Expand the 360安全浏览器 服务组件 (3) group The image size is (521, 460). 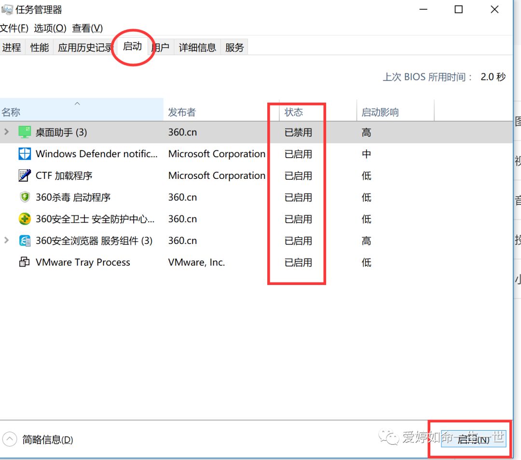6,240
